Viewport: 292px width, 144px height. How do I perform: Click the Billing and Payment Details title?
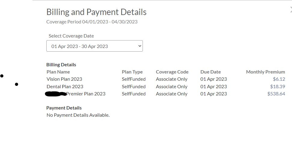click(96, 12)
